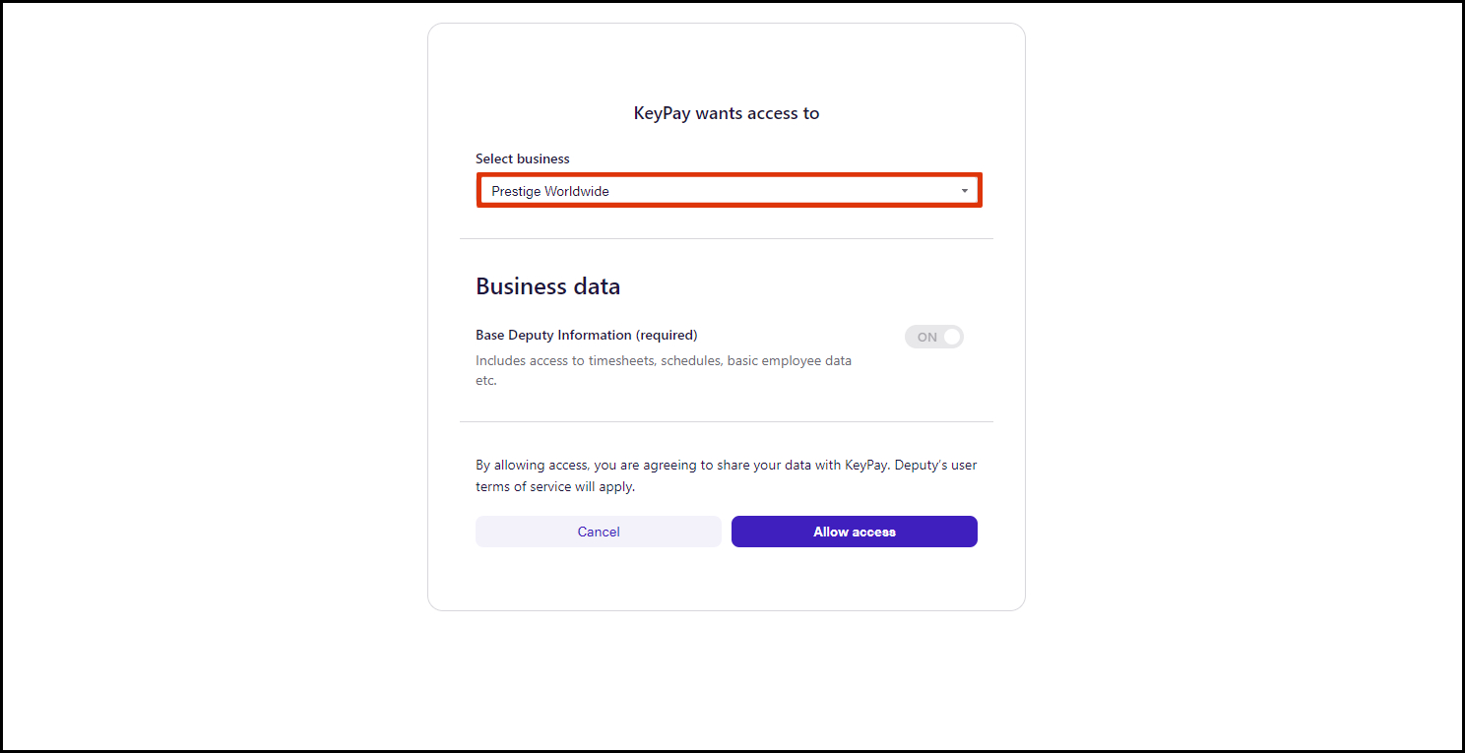Viewport: 1465px width, 753px height.
Task: Click the terms of service will apply line
Action: pos(555,486)
